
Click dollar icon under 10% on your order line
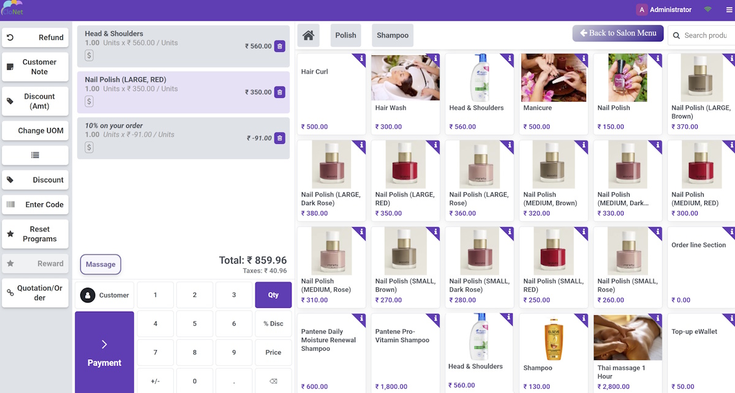(x=89, y=148)
